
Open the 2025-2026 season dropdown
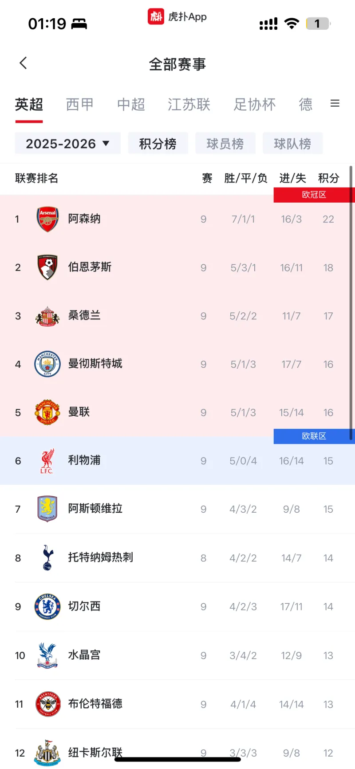tap(68, 143)
